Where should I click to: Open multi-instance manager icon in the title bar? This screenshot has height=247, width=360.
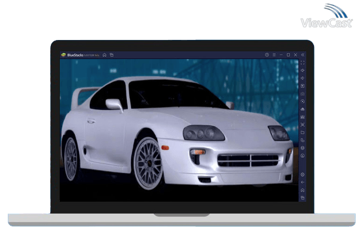coord(112,55)
